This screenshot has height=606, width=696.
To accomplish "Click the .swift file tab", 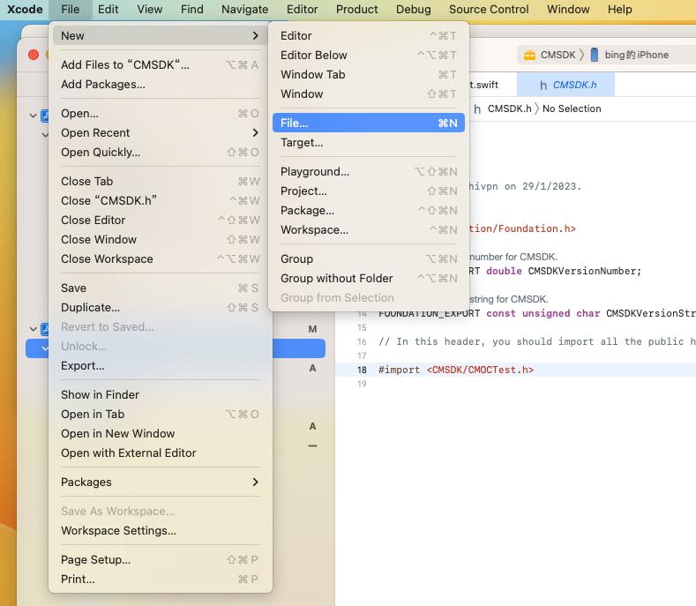I will [484, 85].
